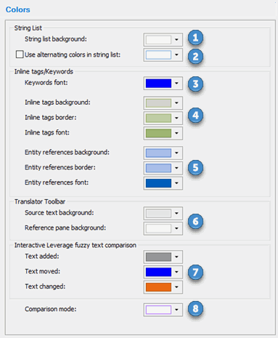The height and width of the screenshot is (338, 278).
Task: Enable Use alternating colors in string list
Action: pos(20,55)
